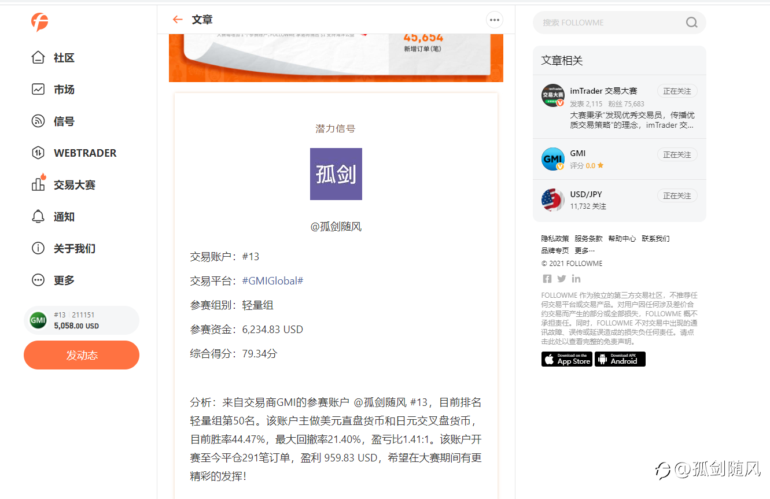
Task: Select the 参赛资金：6,234.83 USD text
Action: (246, 330)
